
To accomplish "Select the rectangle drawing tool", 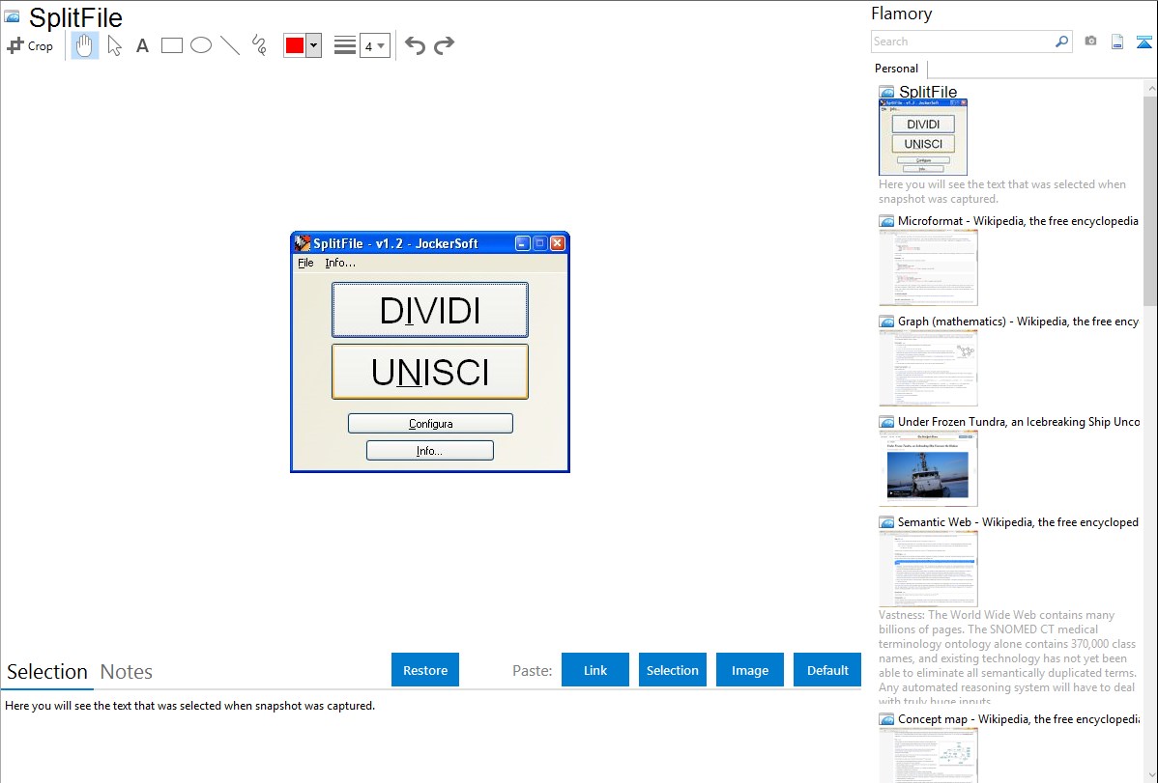I will click(x=172, y=45).
